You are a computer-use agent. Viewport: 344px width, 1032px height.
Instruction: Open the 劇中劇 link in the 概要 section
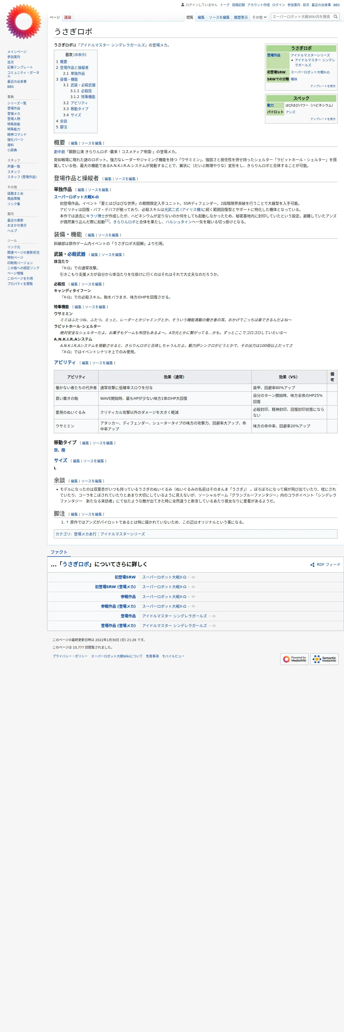tap(59, 152)
